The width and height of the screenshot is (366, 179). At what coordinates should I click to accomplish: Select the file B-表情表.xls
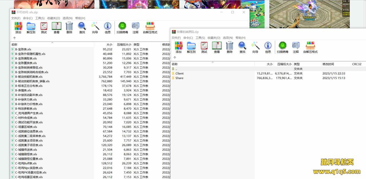coord(23,90)
